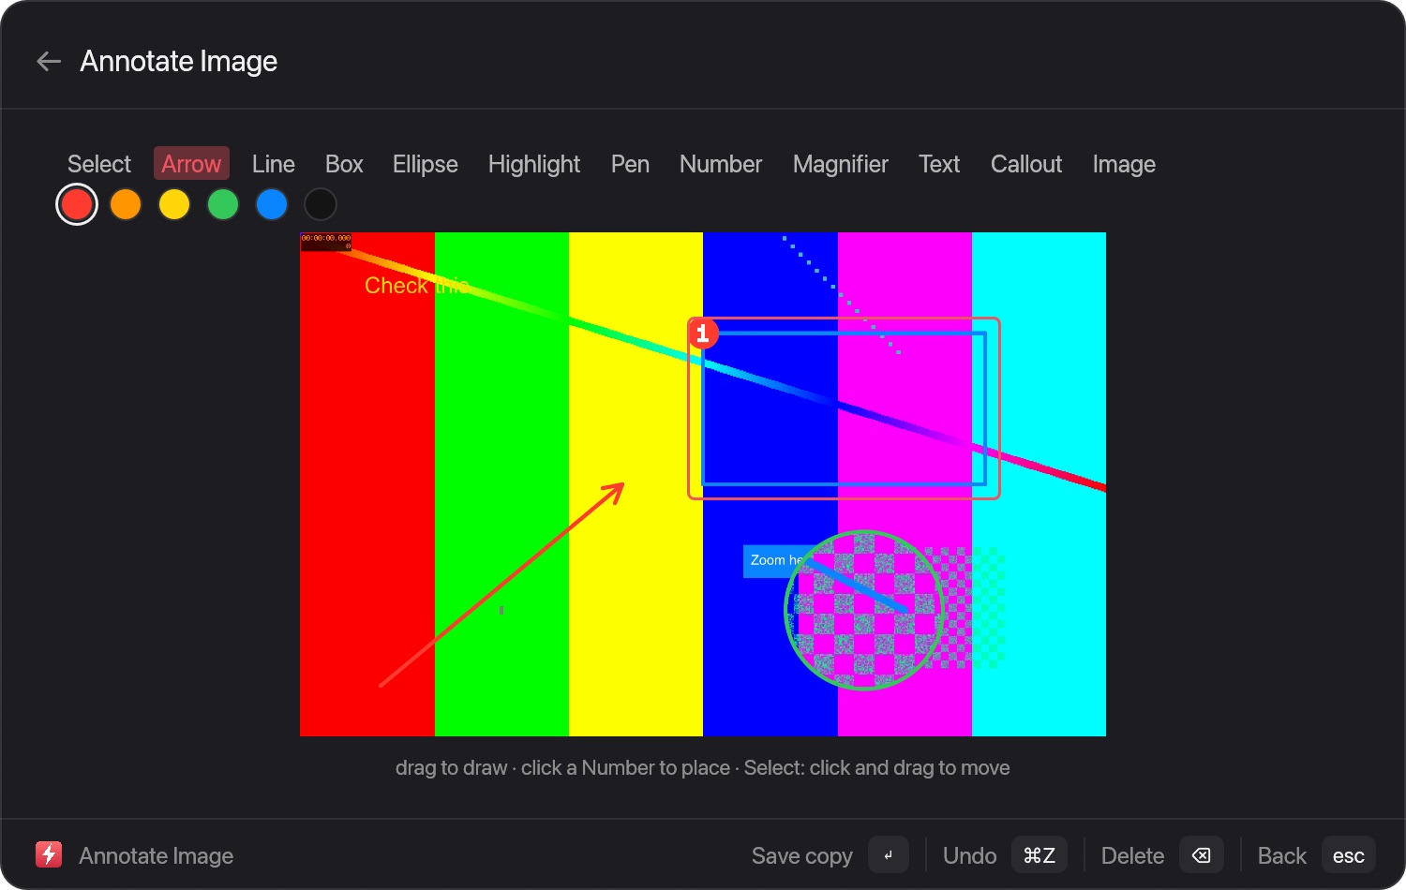Click the esc key badge
Image resolution: width=1406 pixels, height=890 pixels.
point(1348,855)
